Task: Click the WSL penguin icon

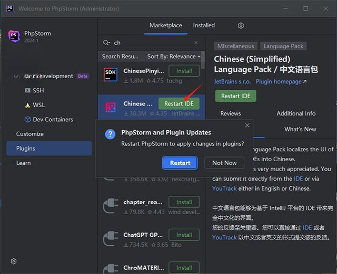Action: (27, 105)
